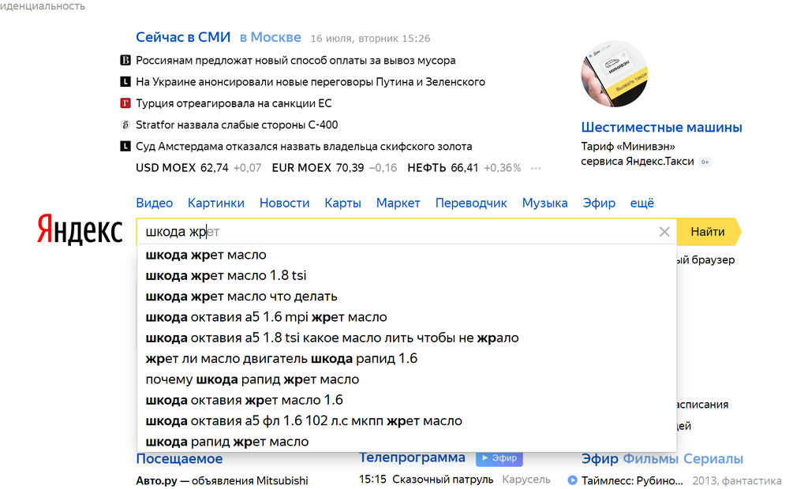This screenshot has width=808, height=489.
Task: Select suggestion шкода жрет масло
Action: pos(406,255)
